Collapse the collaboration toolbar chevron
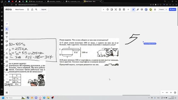Screen dimensions: 178x100 coord(103,9)
